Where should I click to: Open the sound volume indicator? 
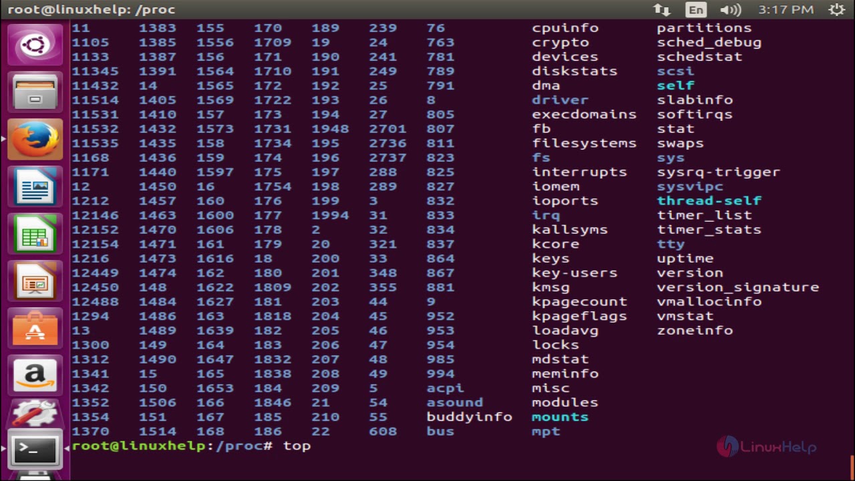731,9
